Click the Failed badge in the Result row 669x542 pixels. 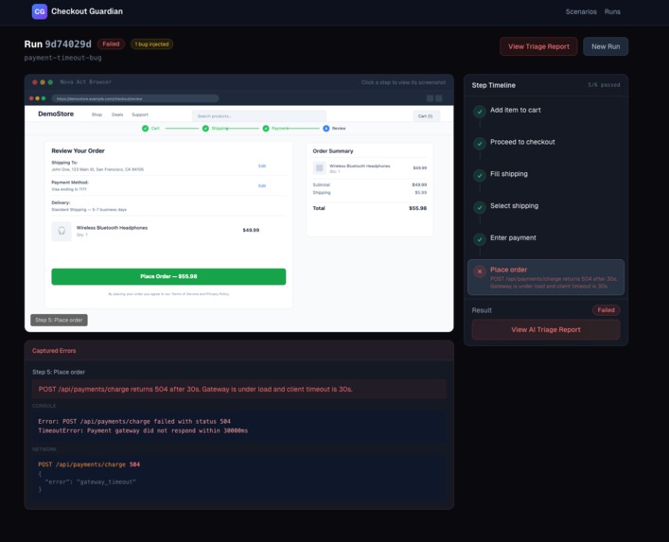coord(606,310)
